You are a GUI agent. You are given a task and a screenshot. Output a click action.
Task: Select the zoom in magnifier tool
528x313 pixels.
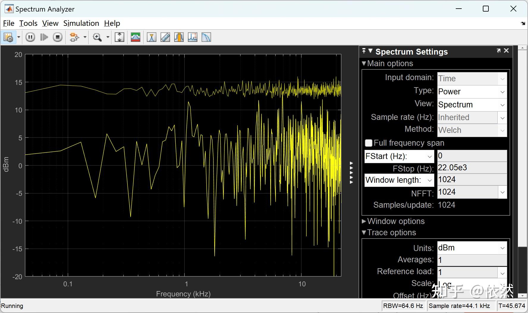[x=97, y=37]
